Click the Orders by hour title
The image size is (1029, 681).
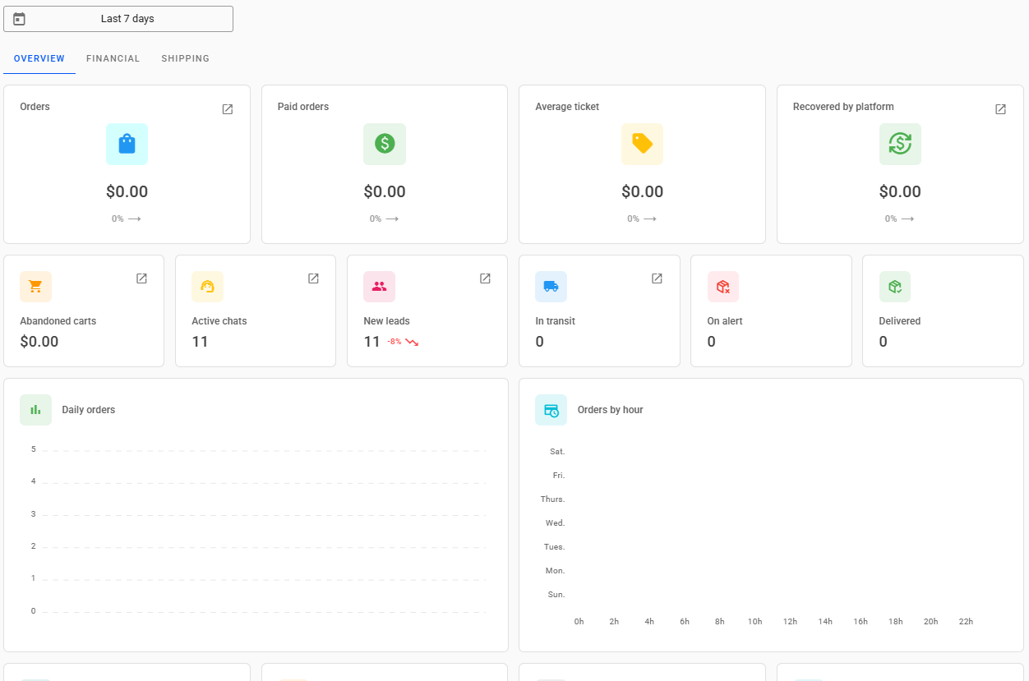(610, 410)
